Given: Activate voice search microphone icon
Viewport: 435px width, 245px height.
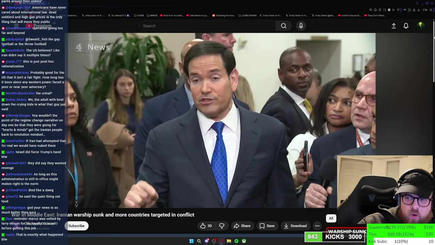Looking at the screenshot, I should point(301,26).
